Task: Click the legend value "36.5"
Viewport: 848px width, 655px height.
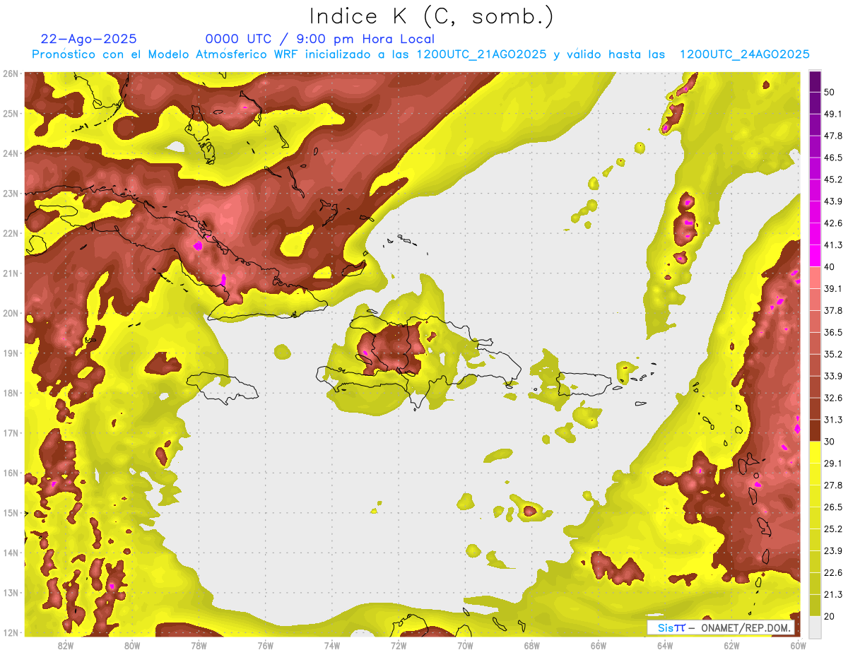Action: click(833, 332)
